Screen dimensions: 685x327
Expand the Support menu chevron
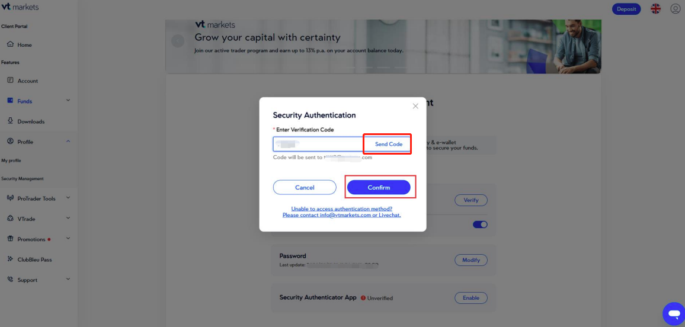pos(68,279)
